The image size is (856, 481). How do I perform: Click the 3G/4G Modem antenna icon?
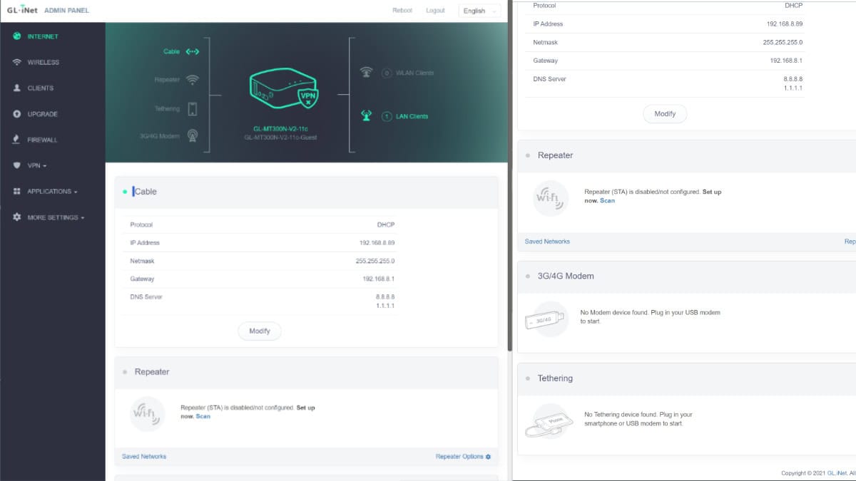pos(192,135)
